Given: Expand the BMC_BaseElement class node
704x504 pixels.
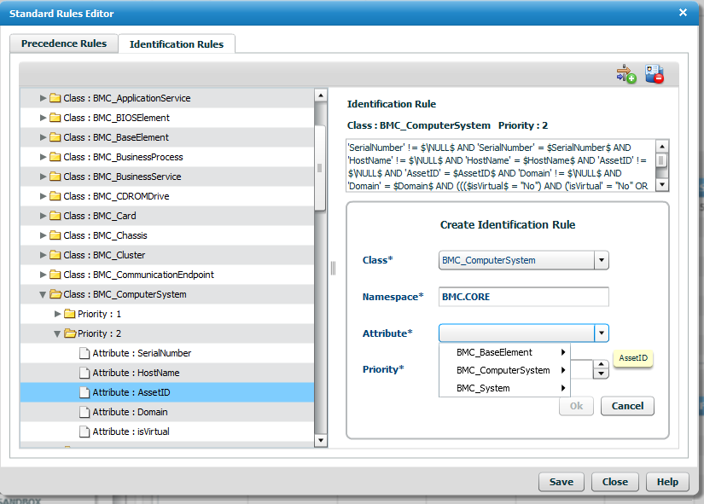Looking at the screenshot, I should tap(43, 137).
